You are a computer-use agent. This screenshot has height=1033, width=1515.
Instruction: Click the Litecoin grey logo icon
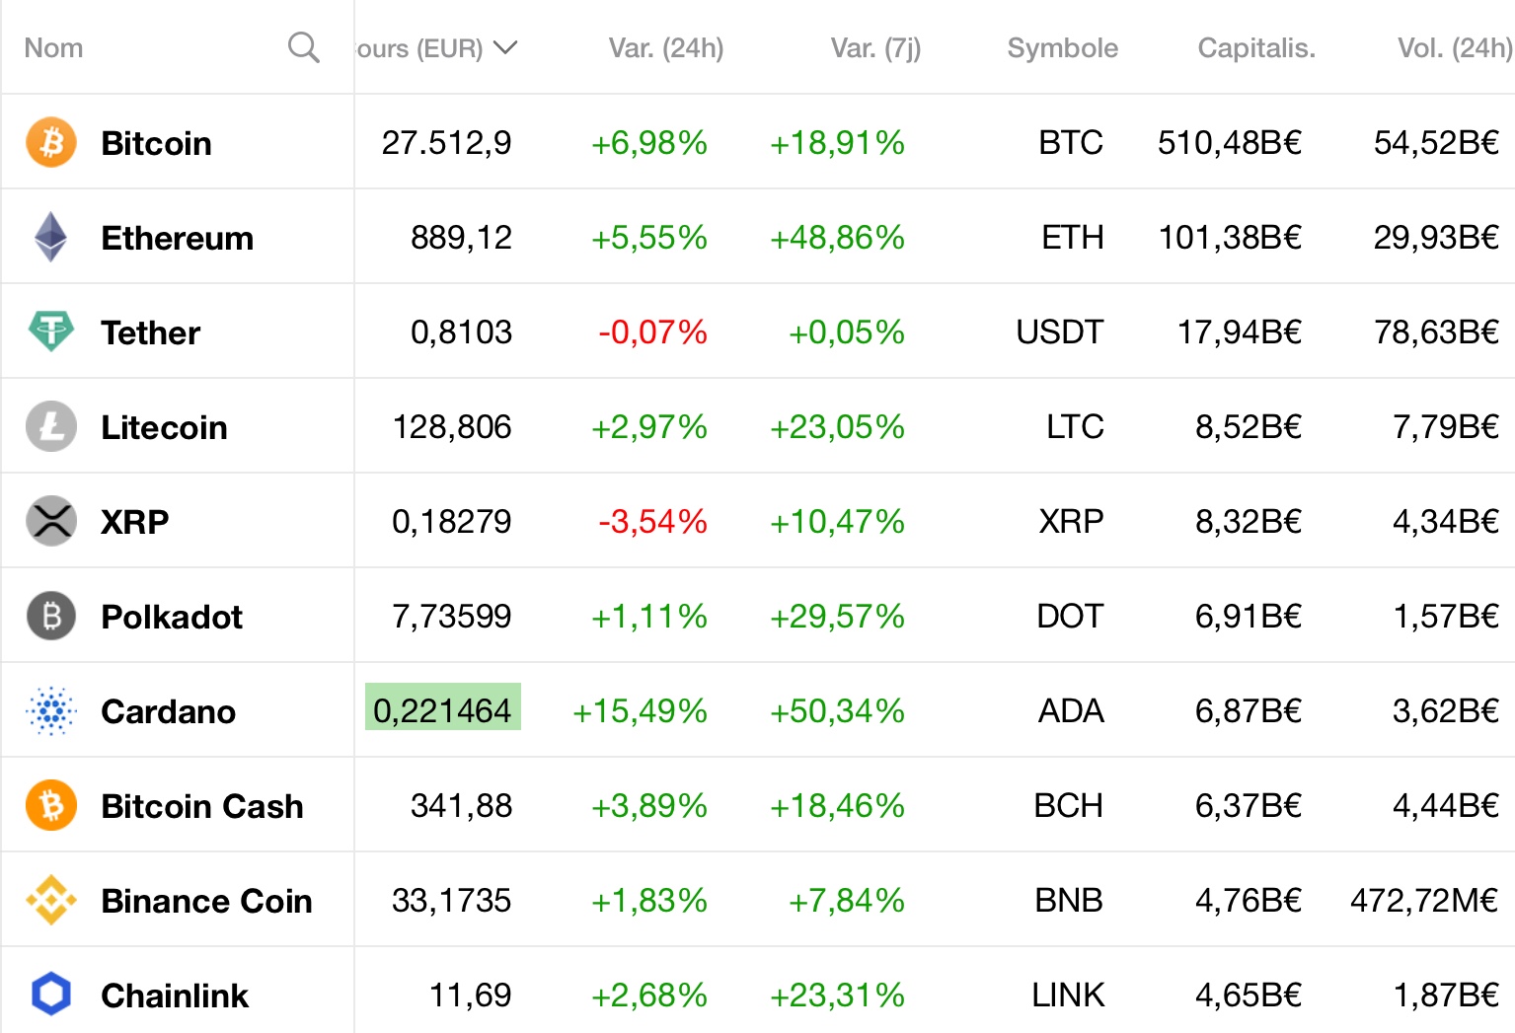51,426
